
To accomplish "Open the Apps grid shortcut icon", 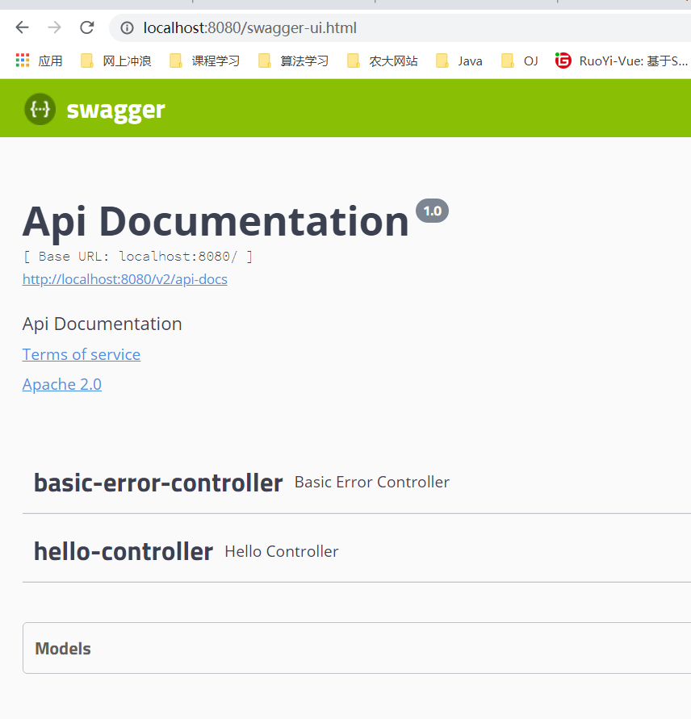I will click(x=23, y=61).
